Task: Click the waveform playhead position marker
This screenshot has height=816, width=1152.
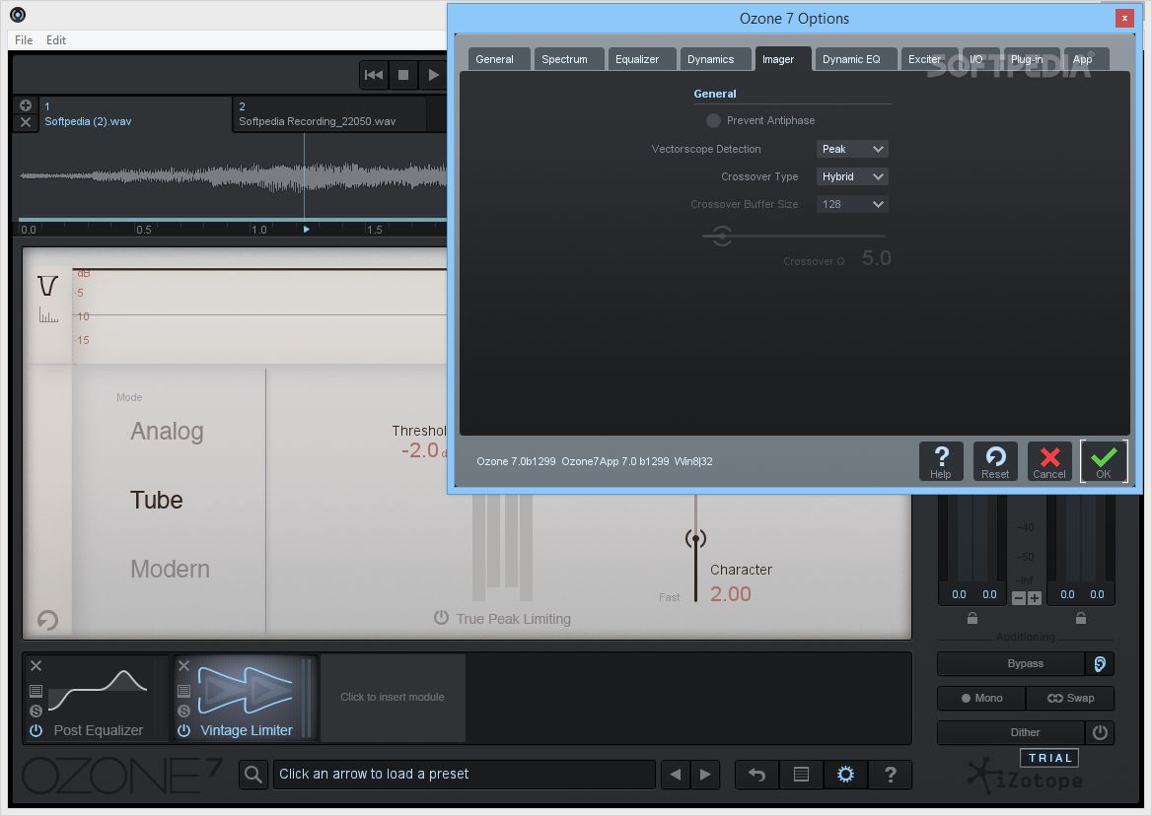Action: click(x=307, y=229)
